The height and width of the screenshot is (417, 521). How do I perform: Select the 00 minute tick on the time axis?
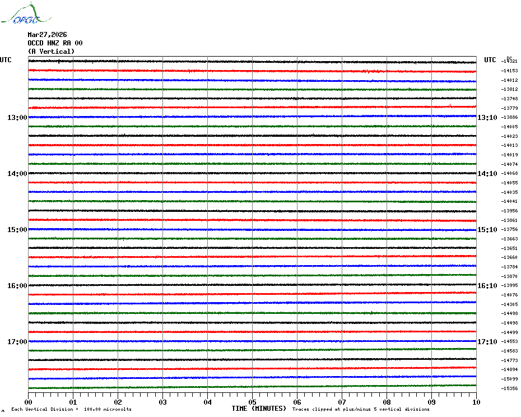point(29,402)
